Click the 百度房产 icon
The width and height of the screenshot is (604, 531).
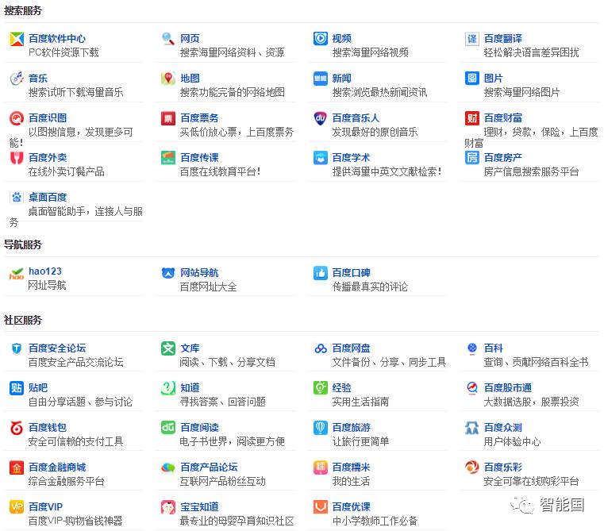[x=472, y=157]
